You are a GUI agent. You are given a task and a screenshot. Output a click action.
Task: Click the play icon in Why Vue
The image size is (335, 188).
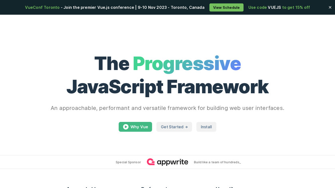pyautogui.click(x=126, y=127)
